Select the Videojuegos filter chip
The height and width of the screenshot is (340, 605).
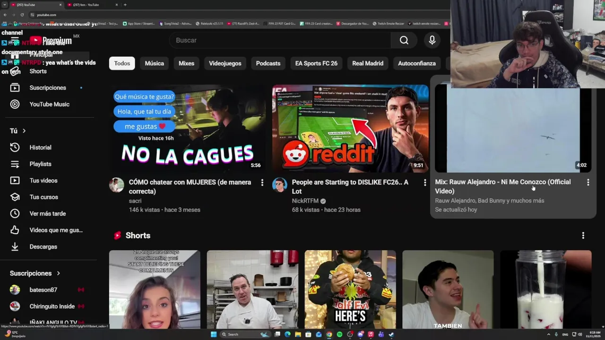[225, 63]
